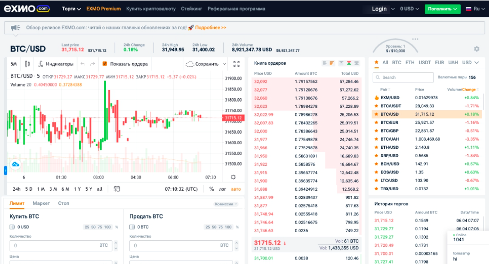Sort pairs by Change
Screen dimensions: 489x264
pyautogui.click(x=469, y=90)
